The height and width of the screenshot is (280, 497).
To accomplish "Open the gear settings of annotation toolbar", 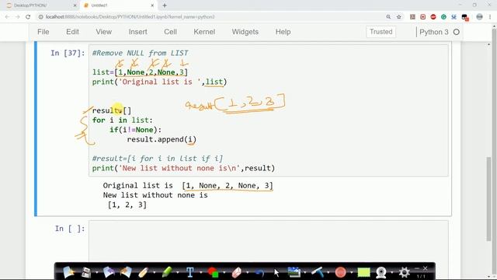I will 404,272.
